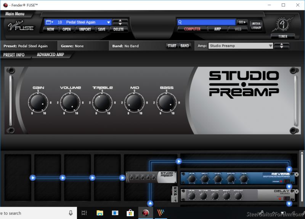Click the Reverb LEVEL knob
The height and width of the screenshot is (219, 305).
coord(192,179)
